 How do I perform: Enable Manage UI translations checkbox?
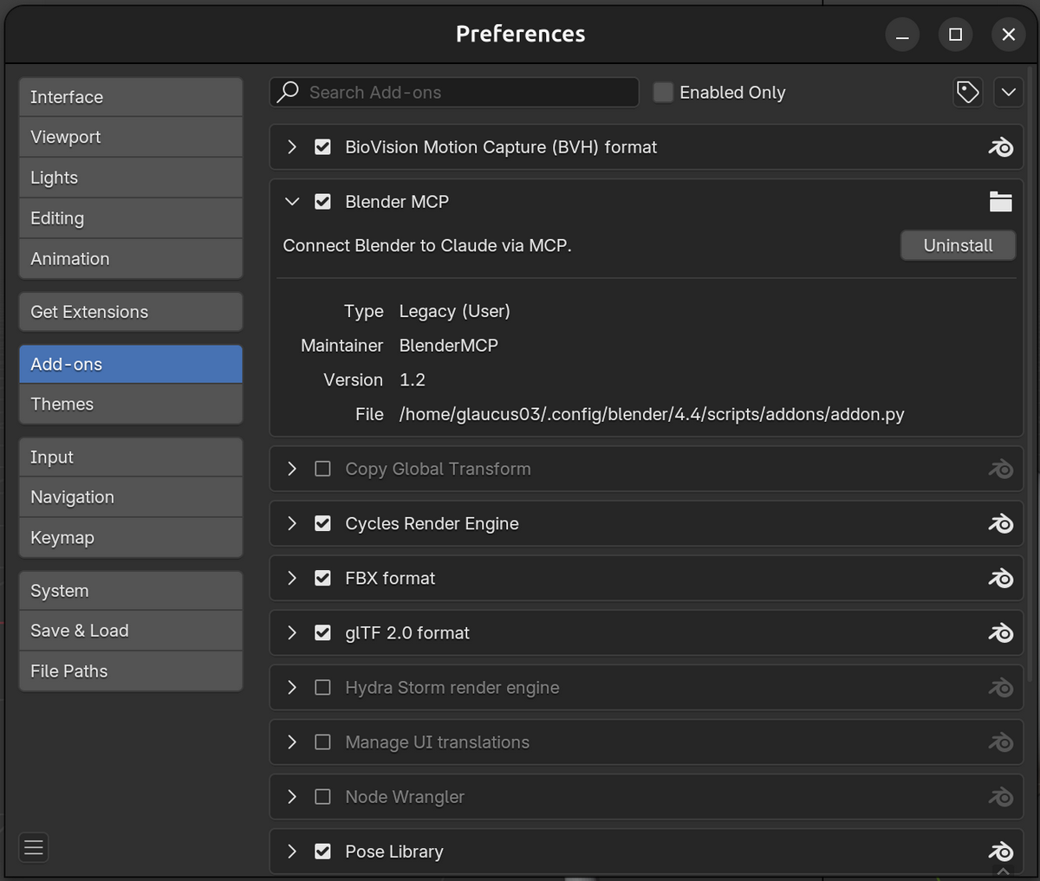[322, 742]
